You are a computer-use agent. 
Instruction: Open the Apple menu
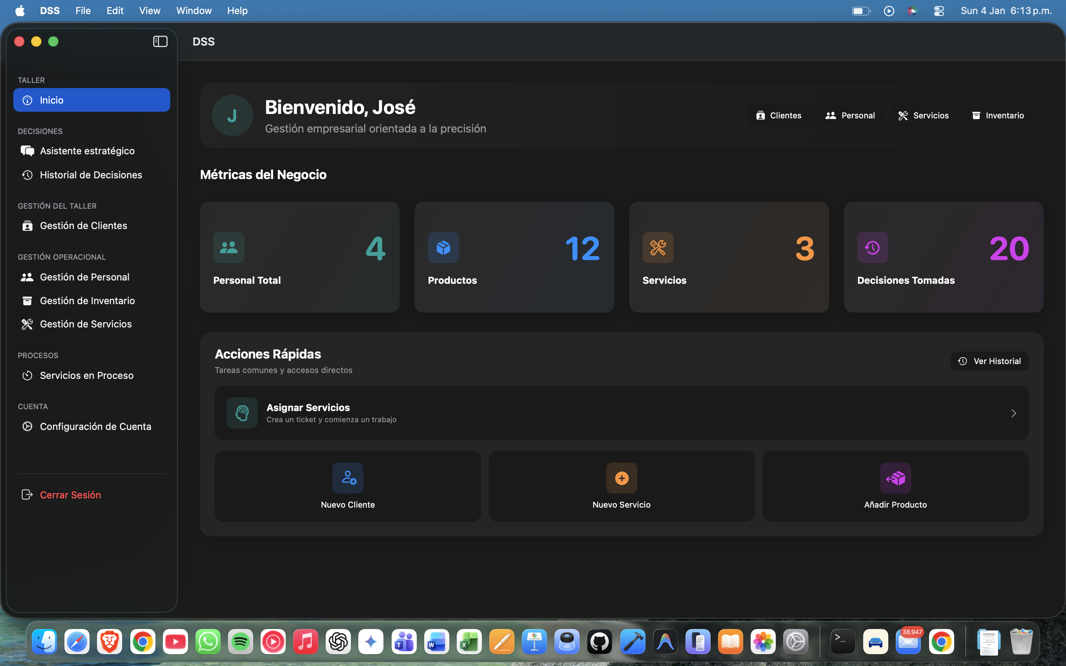[x=19, y=11]
